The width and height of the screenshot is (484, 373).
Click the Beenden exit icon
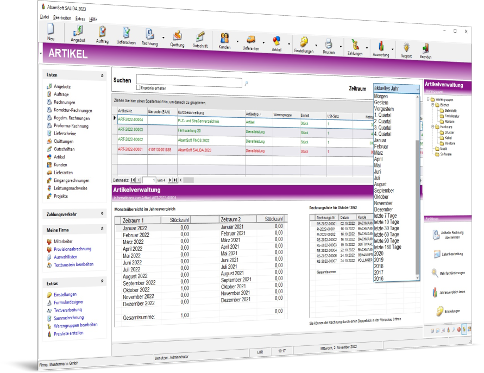coord(425,49)
